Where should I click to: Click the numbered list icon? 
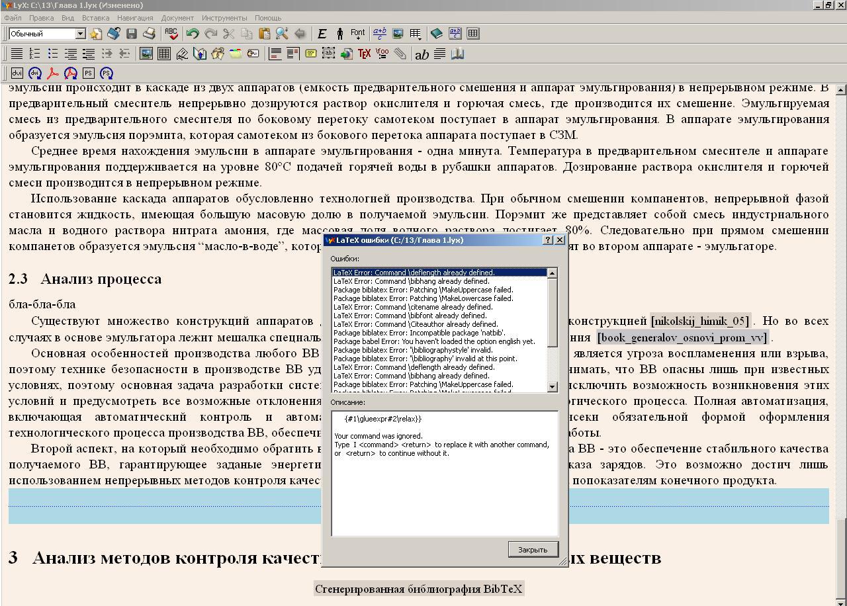click(x=35, y=54)
